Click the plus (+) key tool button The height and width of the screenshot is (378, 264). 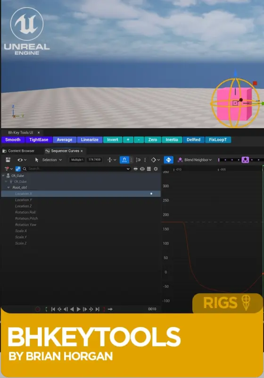128,140
